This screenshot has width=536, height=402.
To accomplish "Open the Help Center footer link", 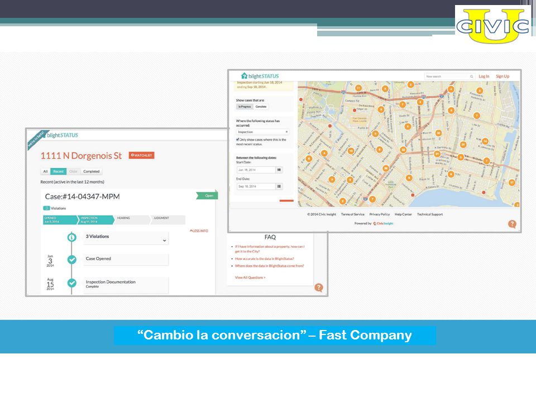I will click(x=403, y=214).
